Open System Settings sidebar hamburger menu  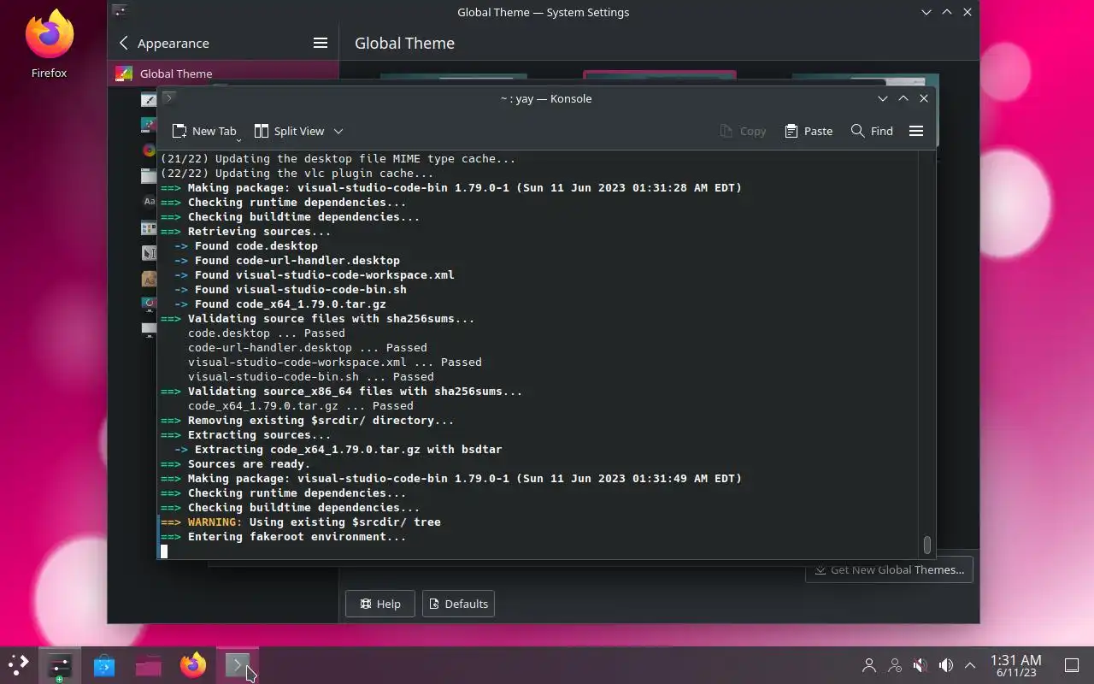point(321,43)
